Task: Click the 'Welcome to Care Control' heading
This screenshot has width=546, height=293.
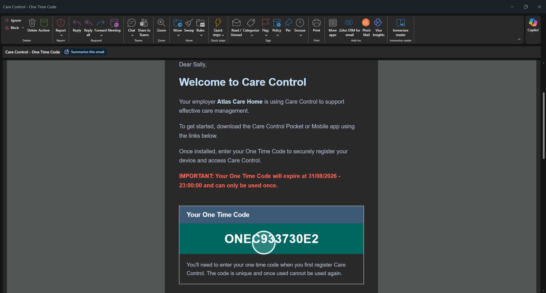Action: click(x=243, y=82)
